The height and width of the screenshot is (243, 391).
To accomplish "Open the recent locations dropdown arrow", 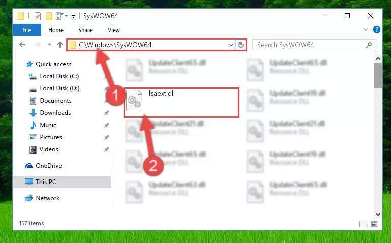I will (49, 45).
